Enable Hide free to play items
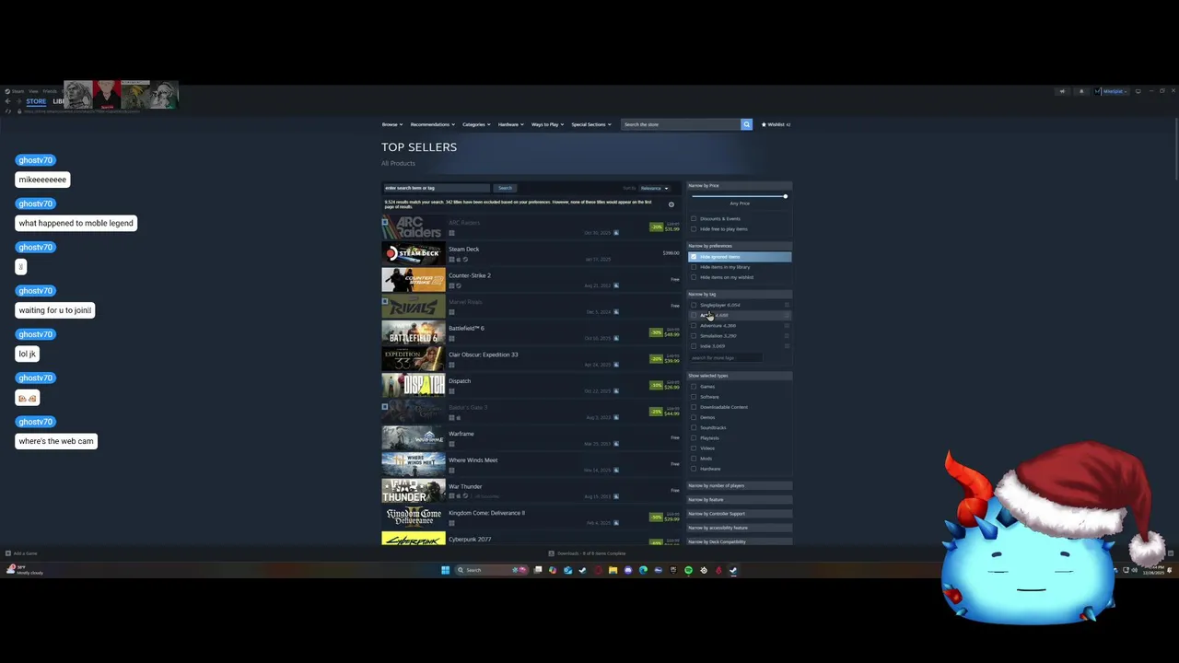Screen dimensions: 1179x663 [x=694, y=228]
